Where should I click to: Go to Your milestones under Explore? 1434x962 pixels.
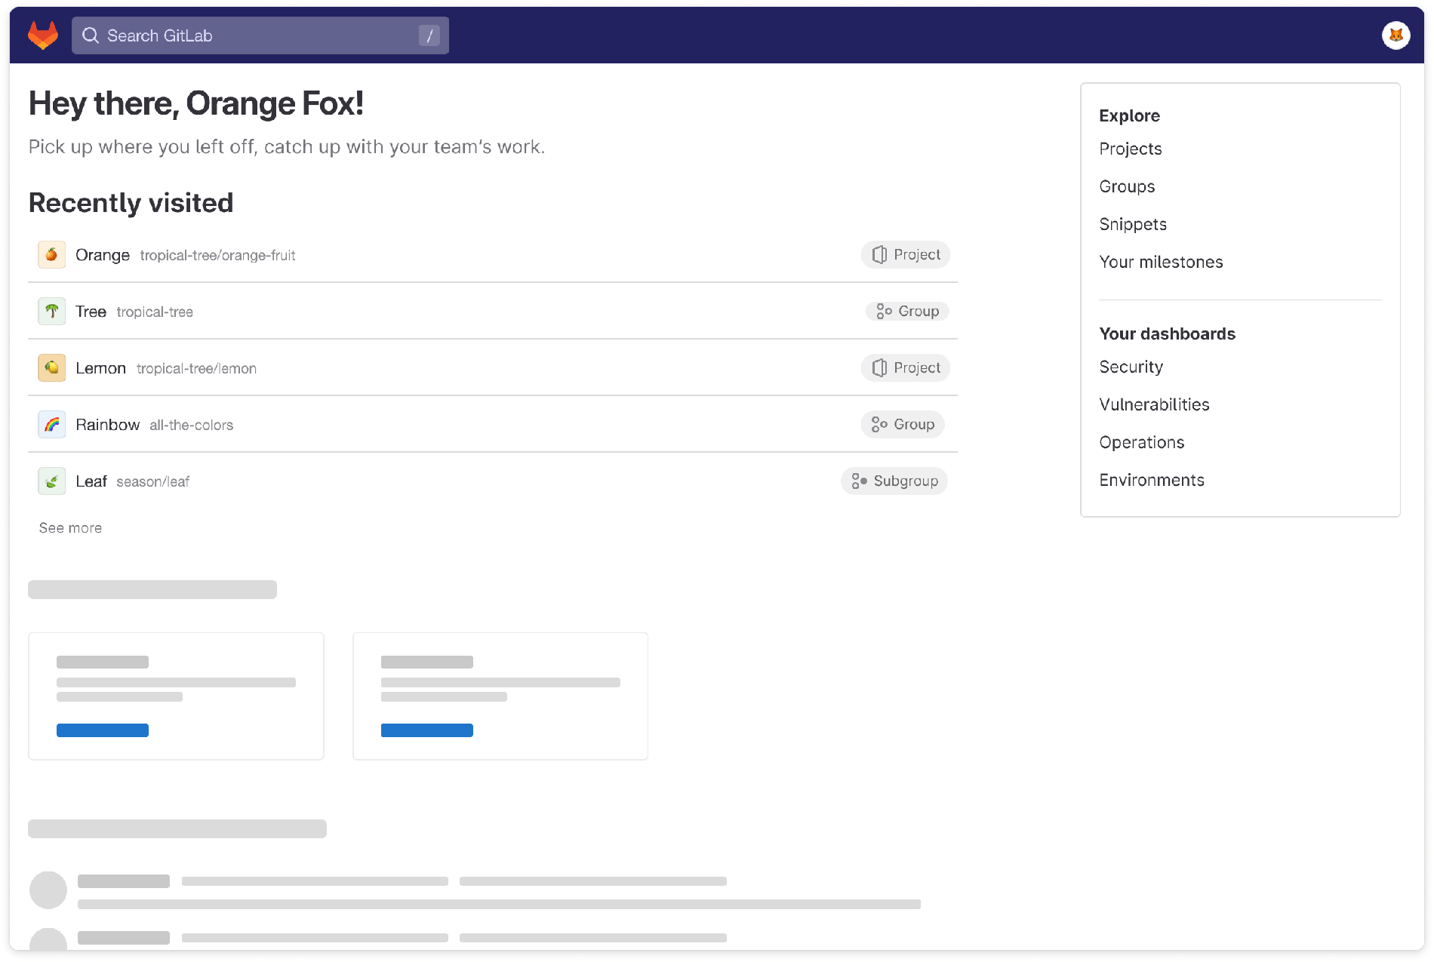tap(1161, 262)
